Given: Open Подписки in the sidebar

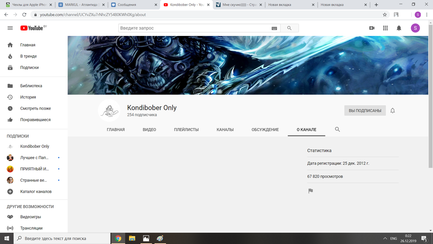Looking at the screenshot, I should [34, 67].
